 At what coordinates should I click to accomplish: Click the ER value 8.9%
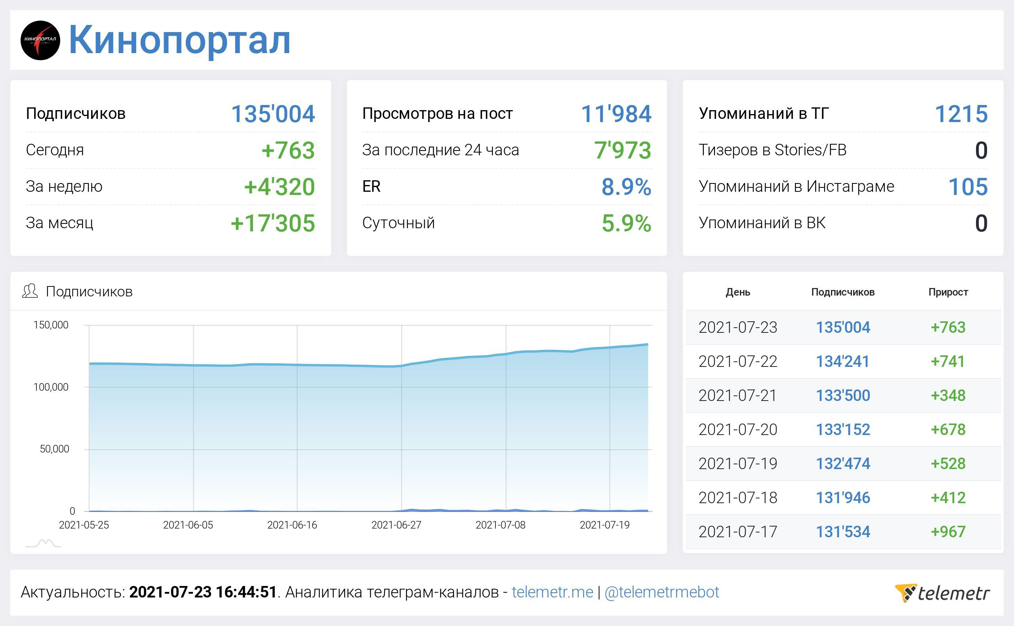pyautogui.click(x=626, y=187)
